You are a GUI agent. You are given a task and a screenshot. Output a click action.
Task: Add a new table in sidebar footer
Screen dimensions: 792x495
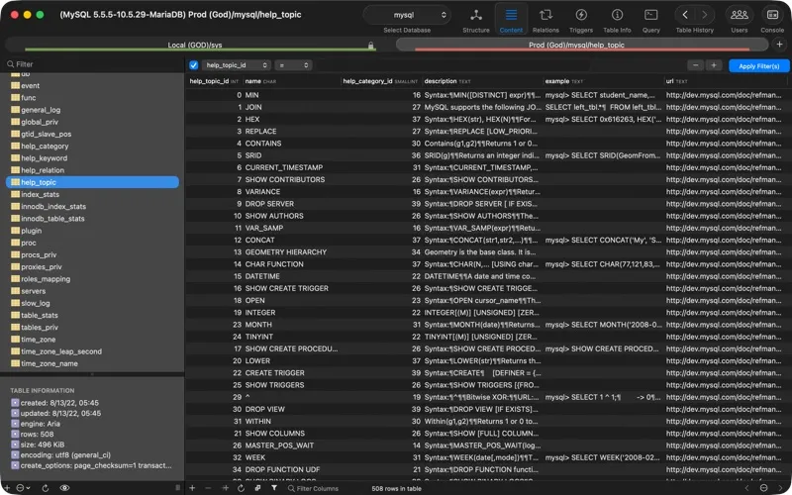coord(7,488)
